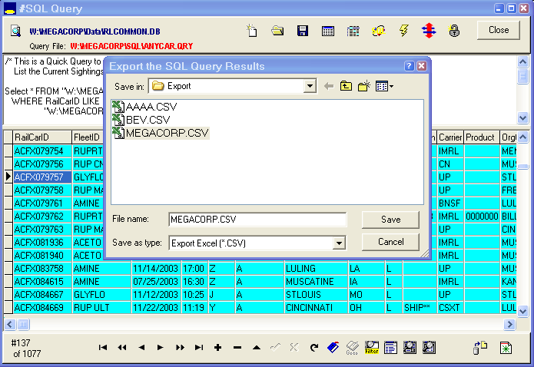
Task: Open the Save as type dropdown
Action: tap(338, 243)
